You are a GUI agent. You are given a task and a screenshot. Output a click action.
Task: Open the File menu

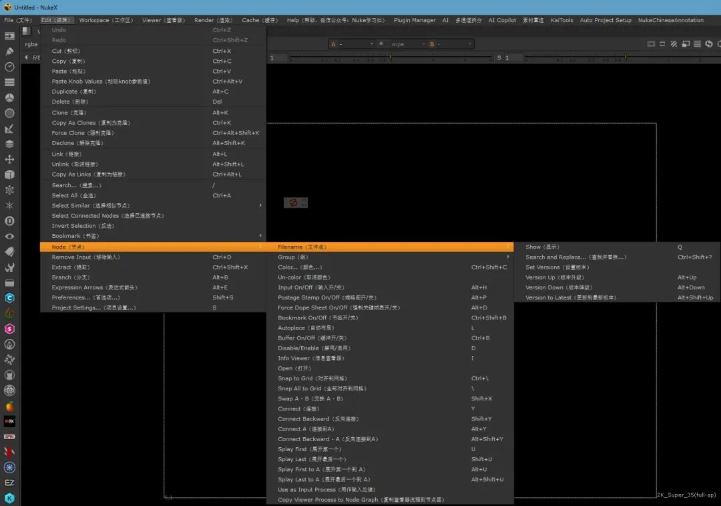click(18, 20)
